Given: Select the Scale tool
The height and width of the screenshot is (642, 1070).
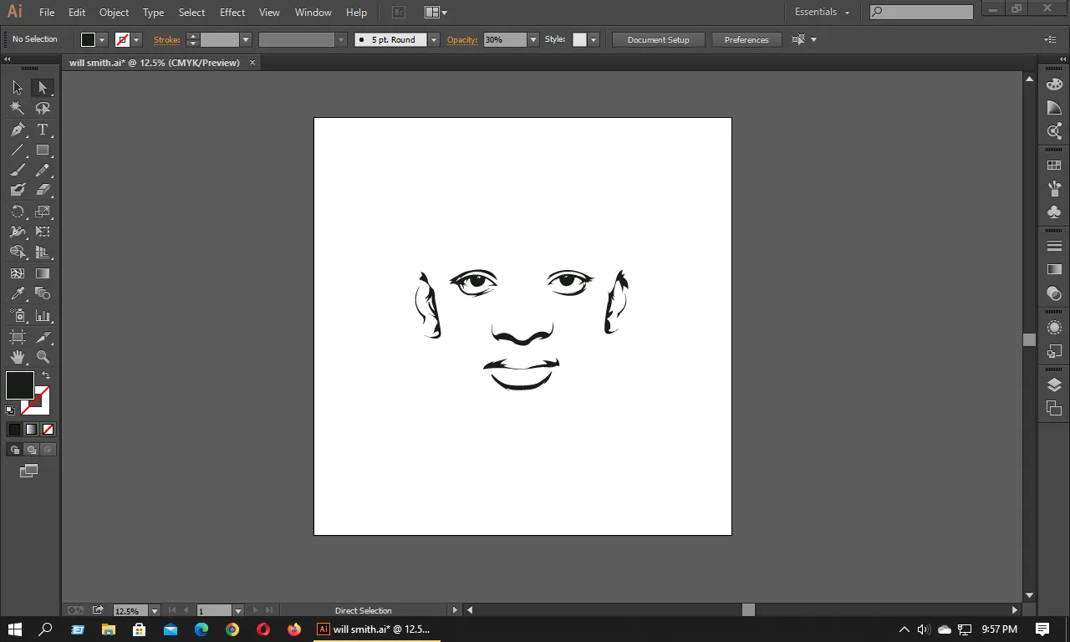Looking at the screenshot, I should point(43,211).
